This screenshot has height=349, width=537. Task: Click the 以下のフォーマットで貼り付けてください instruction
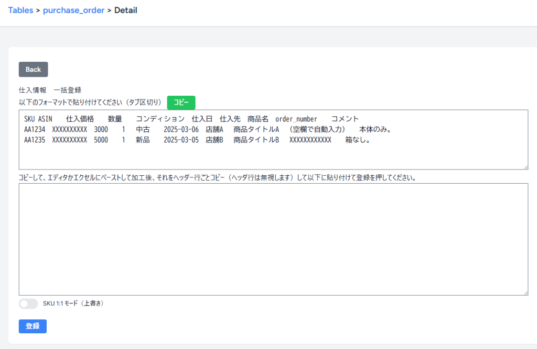tap(89, 103)
